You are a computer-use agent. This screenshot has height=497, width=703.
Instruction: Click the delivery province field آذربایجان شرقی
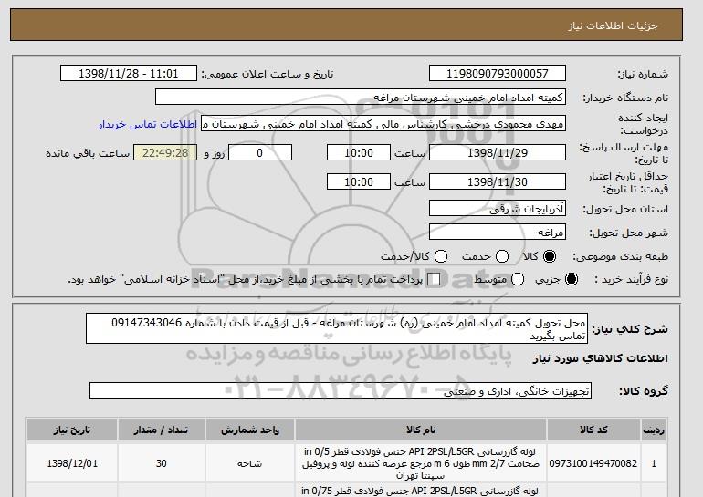[498, 209]
